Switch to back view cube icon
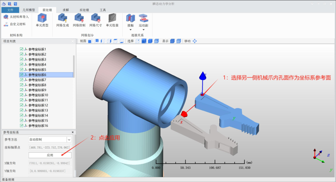 coord(96,41)
